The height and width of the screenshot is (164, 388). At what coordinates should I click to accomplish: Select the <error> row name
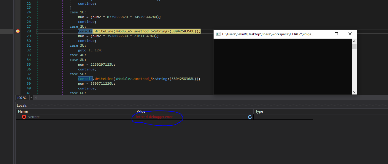click(34, 117)
